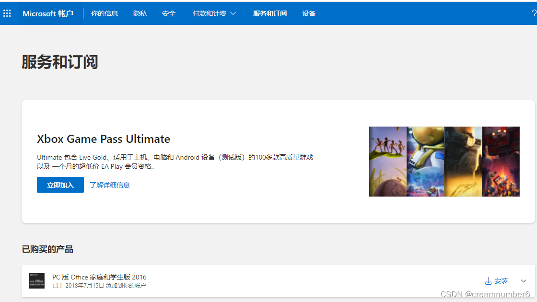Click the help question mark icon

(534, 13)
